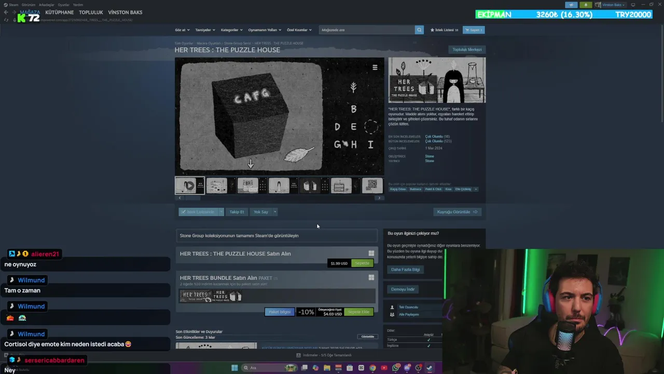Click the Steam back navigation arrow
The image size is (664, 374).
click(x=6, y=12)
